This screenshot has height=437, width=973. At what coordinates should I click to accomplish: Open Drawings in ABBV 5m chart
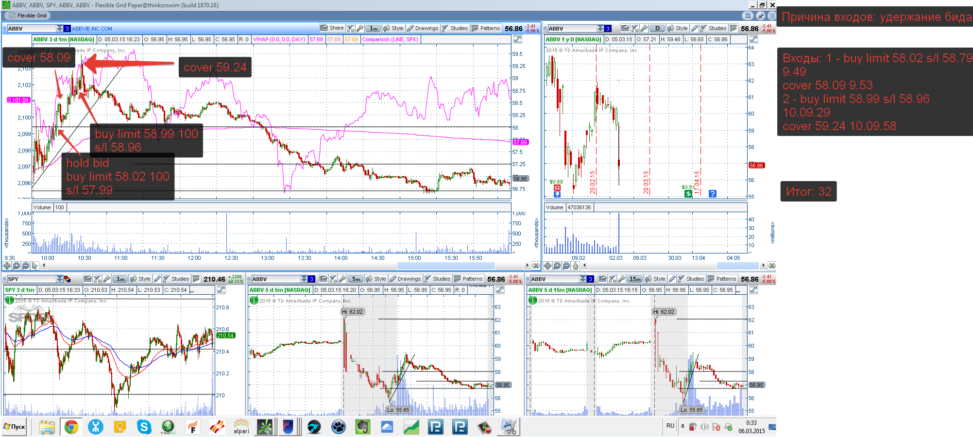(x=406, y=279)
